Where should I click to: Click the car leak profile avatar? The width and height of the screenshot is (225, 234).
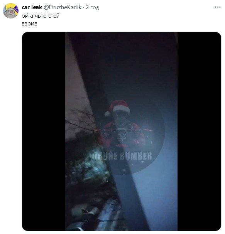coord(11,11)
